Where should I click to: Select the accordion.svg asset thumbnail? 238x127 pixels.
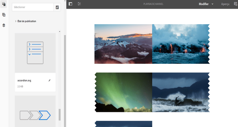click(x=35, y=53)
